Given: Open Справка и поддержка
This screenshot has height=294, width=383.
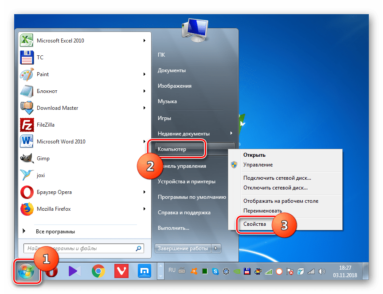Looking at the screenshot, I should click(184, 213).
